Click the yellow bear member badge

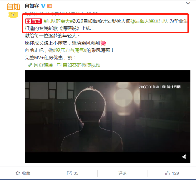click(x=13, y=15)
